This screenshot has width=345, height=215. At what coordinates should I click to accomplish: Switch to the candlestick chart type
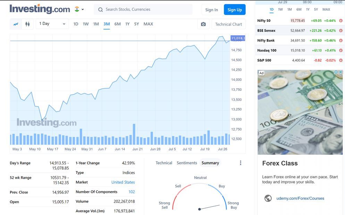pos(27,24)
